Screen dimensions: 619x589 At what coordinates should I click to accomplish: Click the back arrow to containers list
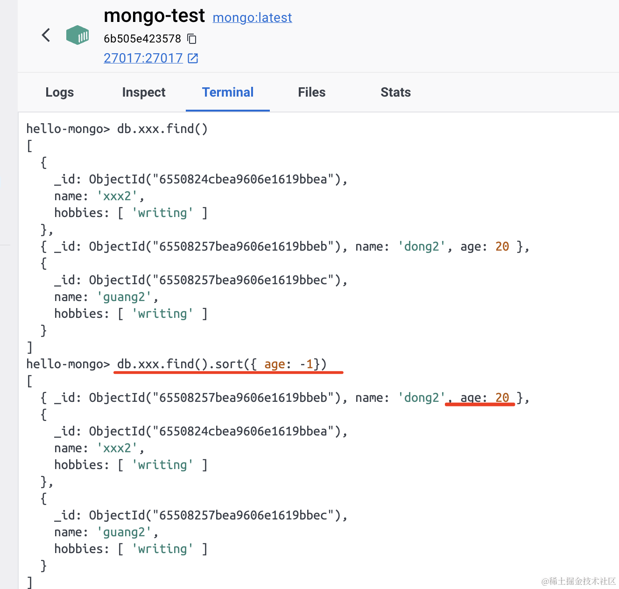tap(46, 35)
